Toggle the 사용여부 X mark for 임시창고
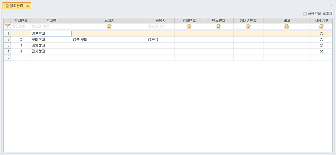 [321, 52]
